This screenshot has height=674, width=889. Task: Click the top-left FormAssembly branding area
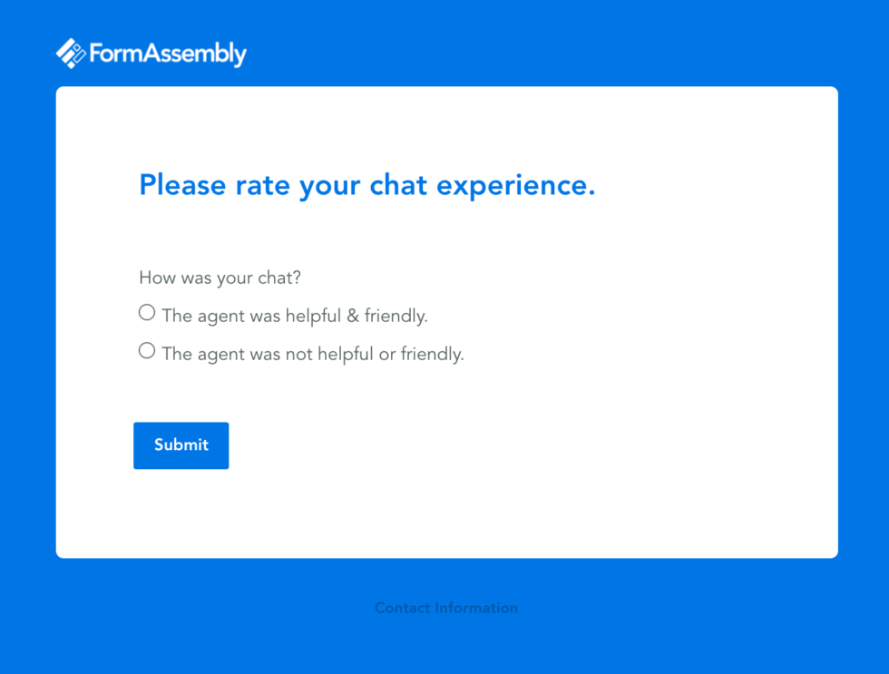point(150,53)
